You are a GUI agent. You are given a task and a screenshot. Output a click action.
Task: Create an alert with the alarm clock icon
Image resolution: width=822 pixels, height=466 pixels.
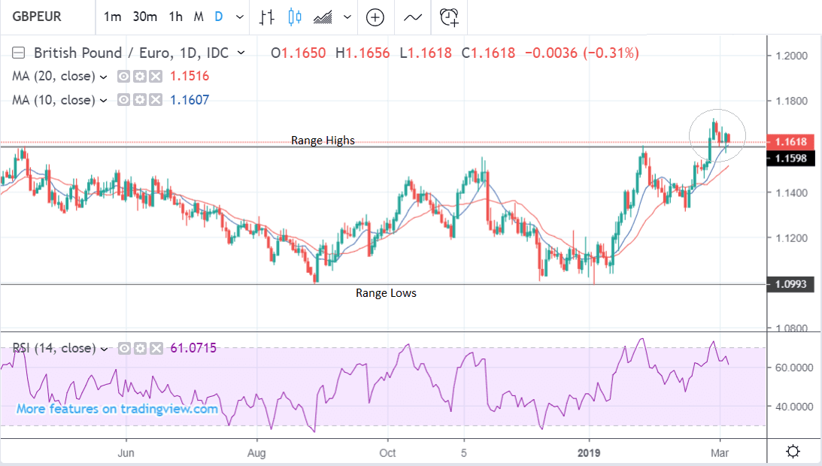pos(450,17)
